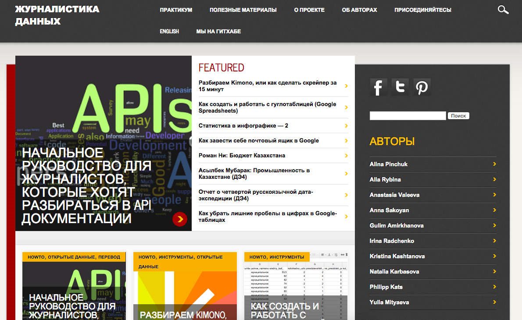Click the arrow beside Роман Ни: Бюджет Казахстана
Viewport: 522px width, 320px height.
(346, 156)
